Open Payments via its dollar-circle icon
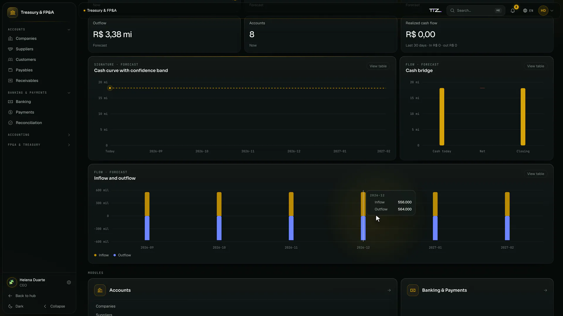This screenshot has width=563, height=316. point(11,112)
